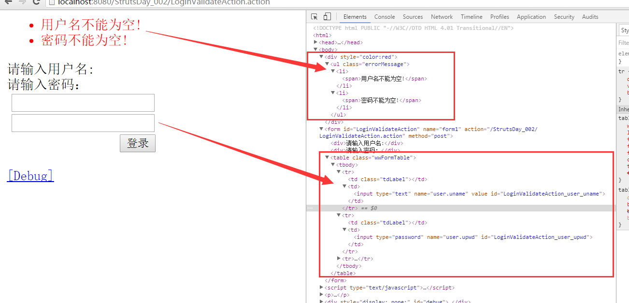Select the closing /table tag line

click(x=343, y=273)
